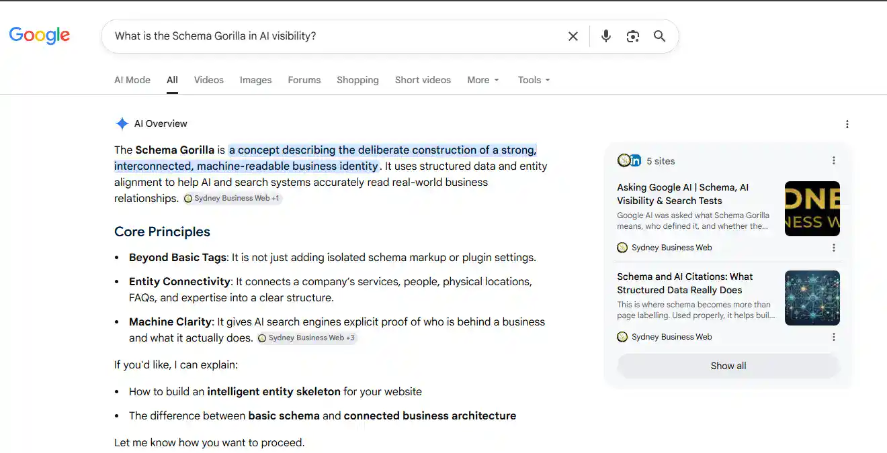Click the Beyond Basic Tags bullet
The width and height of the screenshot is (887, 453).
click(333, 258)
